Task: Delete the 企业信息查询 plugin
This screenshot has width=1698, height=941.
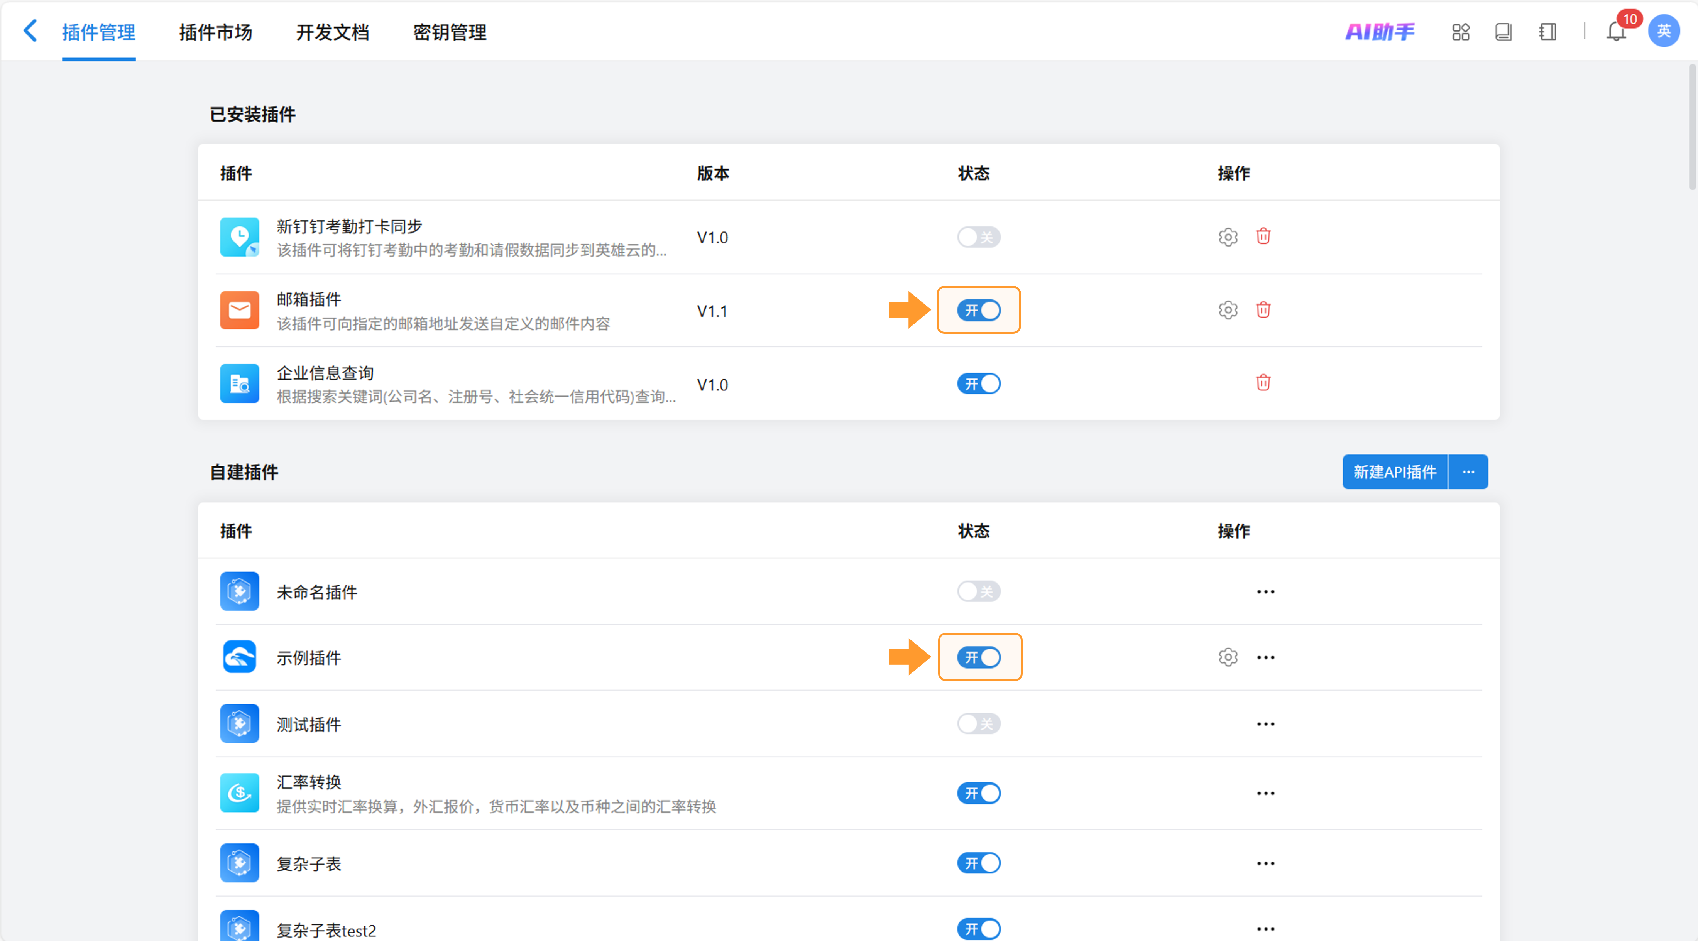Action: pyautogui.click(x=1263, y=383)
